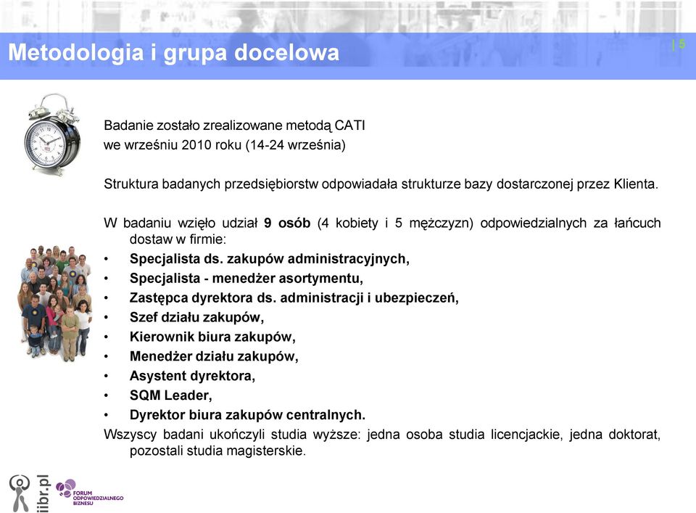Viewport: 696px width, 513px height.
Task: Select bullet 'Asystent dyrektora,'
Action: (x=192, y=376)
